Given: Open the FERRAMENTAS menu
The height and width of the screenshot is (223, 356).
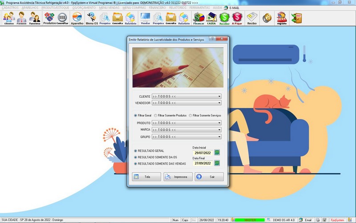Looking at the screenshot, I should pyautogui.click(x=199, y=8).
